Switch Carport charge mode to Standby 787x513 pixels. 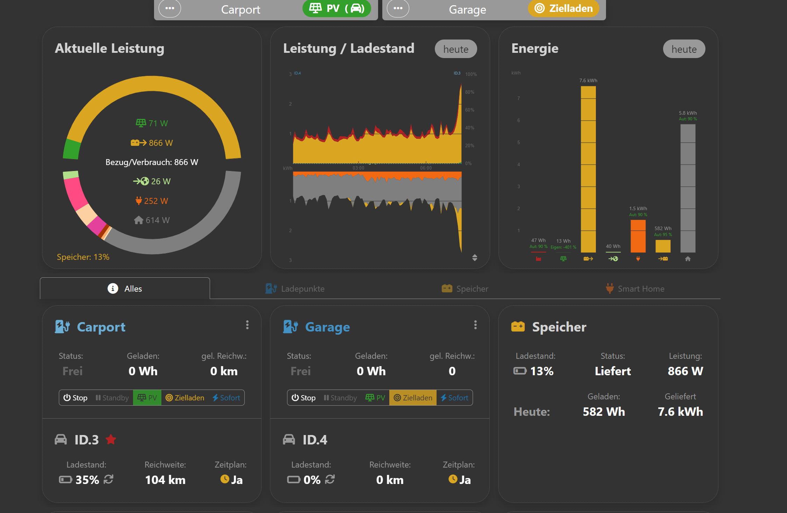click(112, 398)
